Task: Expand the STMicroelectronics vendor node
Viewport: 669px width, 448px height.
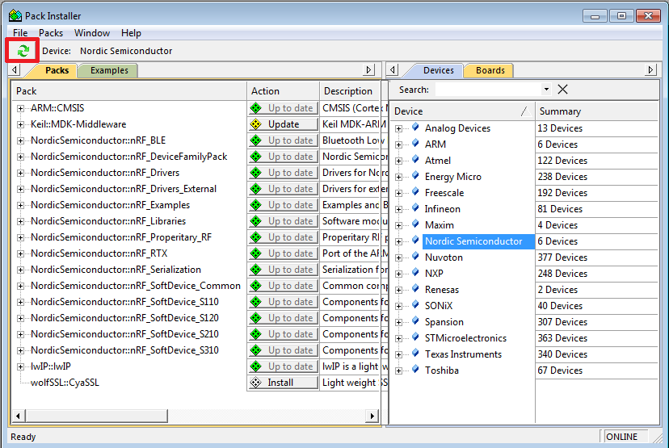Action: [398, 338]
